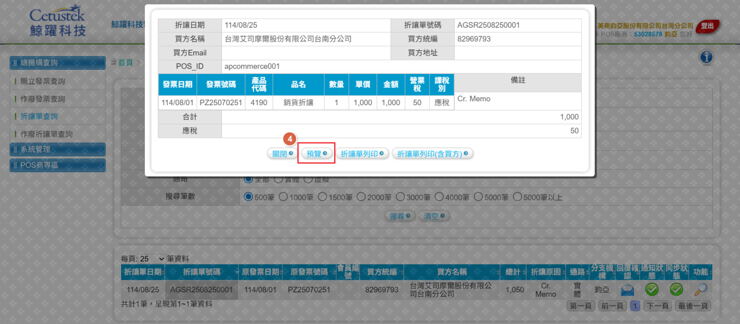
Task: Click the 登出 logout button
Action: pyautogui.click(x=707, y=26)
